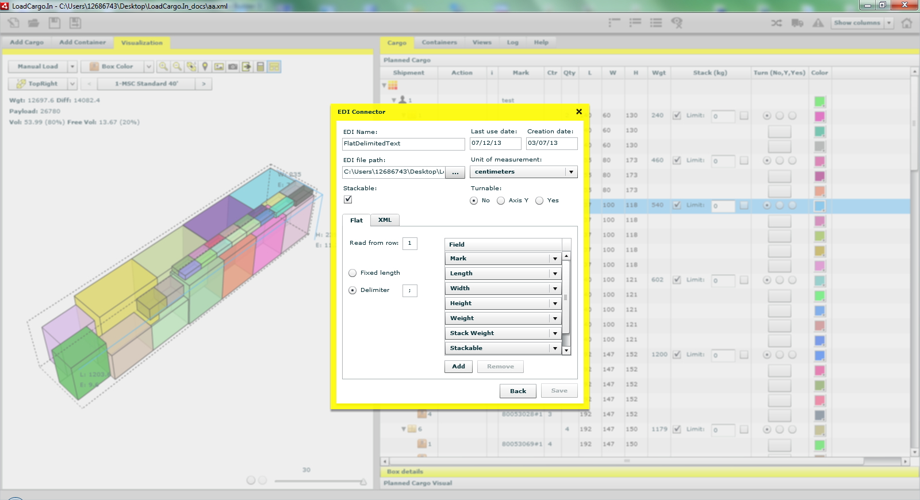Choose the Fixed length radio button
Image resolution: width=920 pixels, height=500 pixels.
coord(352,273)
